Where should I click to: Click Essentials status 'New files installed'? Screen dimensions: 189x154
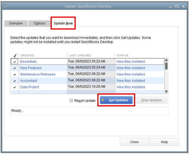pos(131,61)
